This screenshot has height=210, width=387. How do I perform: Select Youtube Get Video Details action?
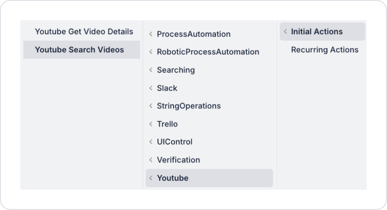84,32
